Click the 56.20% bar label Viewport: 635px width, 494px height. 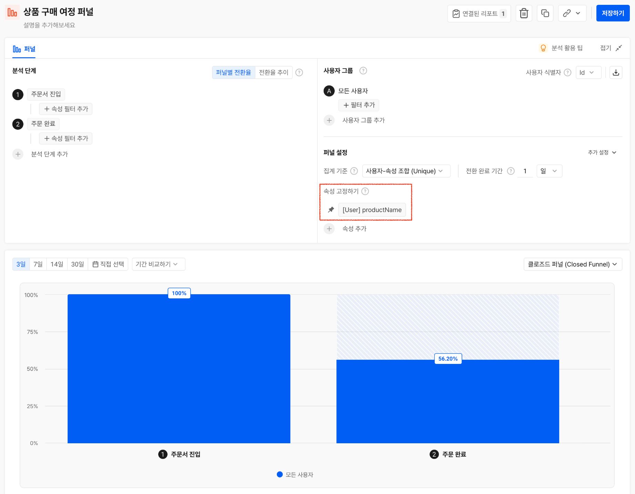coord(448,359)
